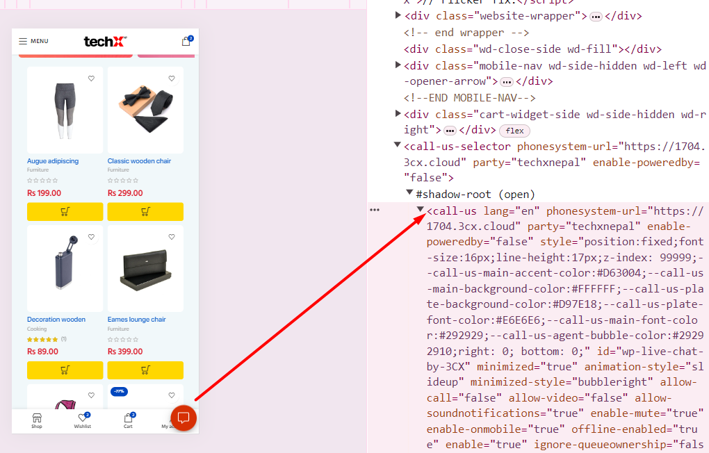Viewport: 709px width, 453px height.
Task: Click the star rating of Decoration wooden
Action: (42, 340)
